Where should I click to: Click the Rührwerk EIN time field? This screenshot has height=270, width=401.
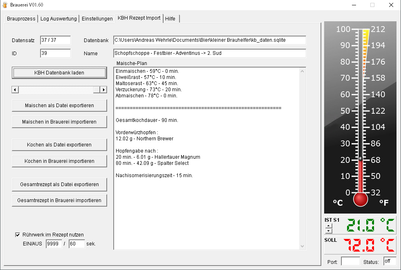tap(54, 244)
